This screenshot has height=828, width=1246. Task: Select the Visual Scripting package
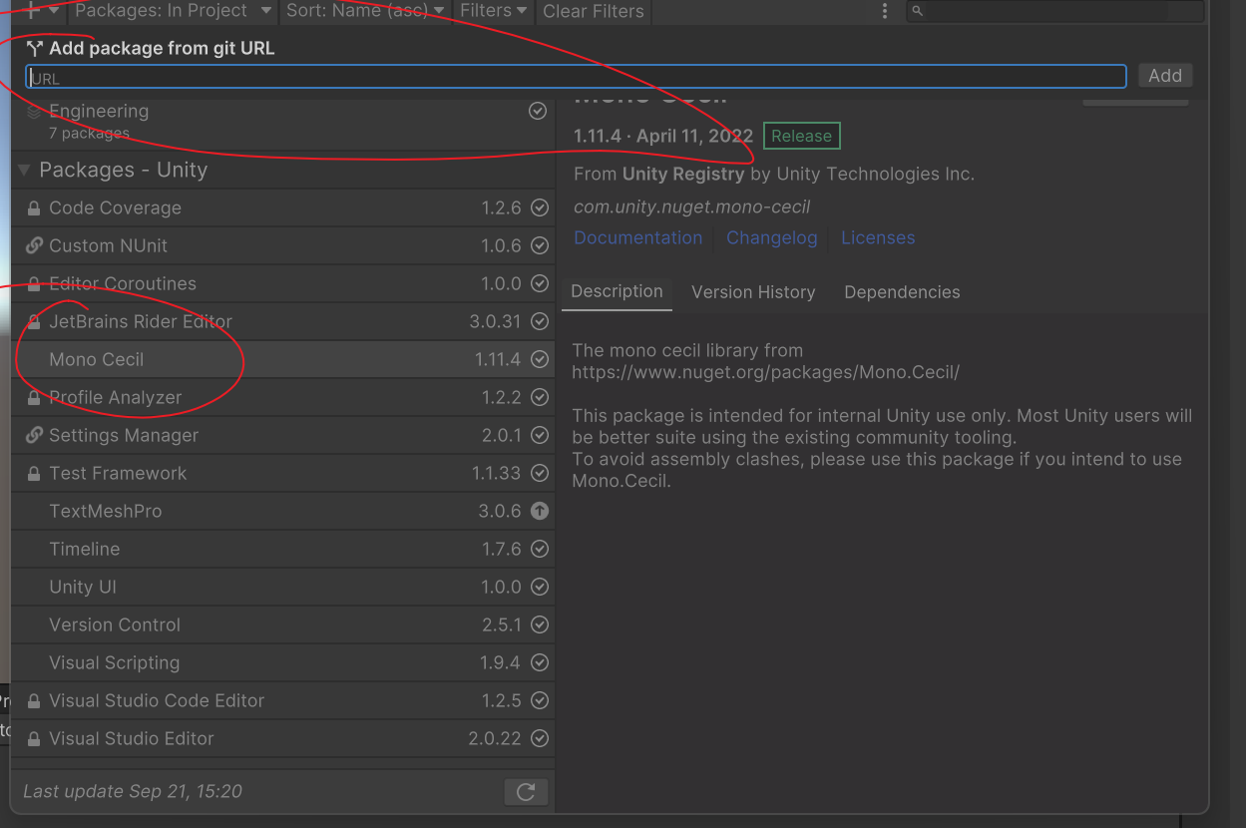coord(283,663)
